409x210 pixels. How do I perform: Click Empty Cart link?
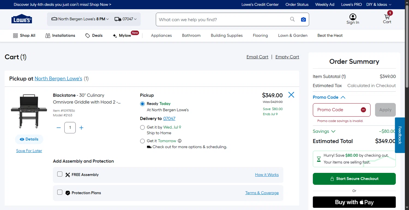pos(287,57)
